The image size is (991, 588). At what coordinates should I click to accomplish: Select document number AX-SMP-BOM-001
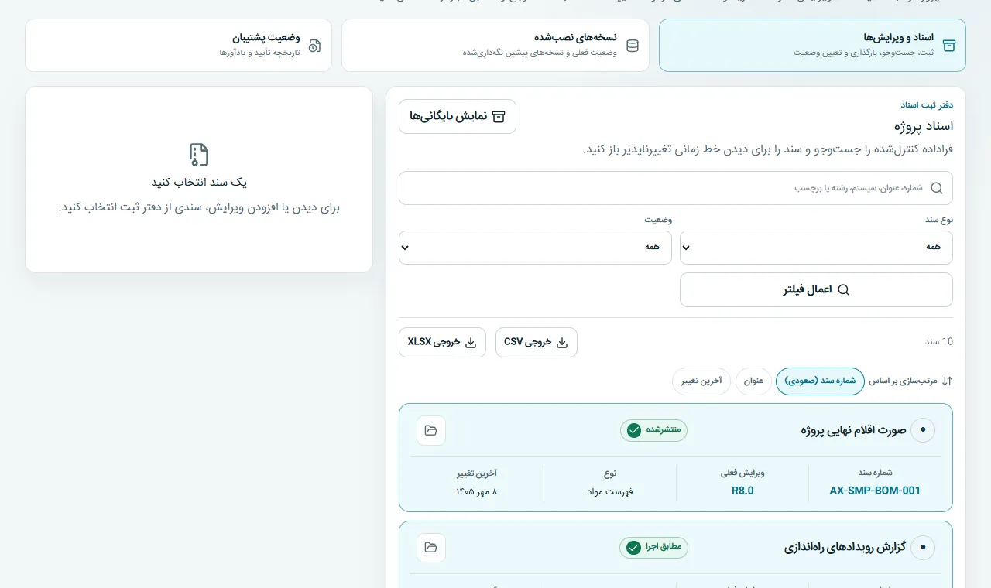[x=875, y=491]
